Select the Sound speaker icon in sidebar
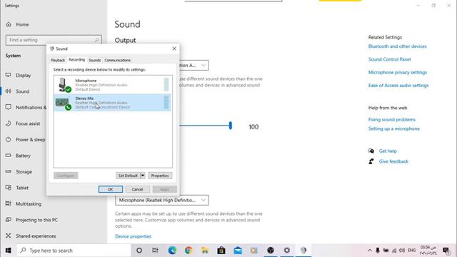457x257 pixels. pyautogui.click(x=8, y=91)
